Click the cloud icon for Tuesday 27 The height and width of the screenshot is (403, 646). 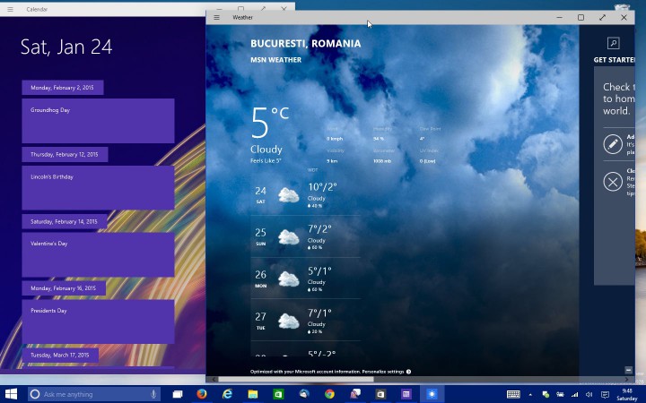(288, 321)
